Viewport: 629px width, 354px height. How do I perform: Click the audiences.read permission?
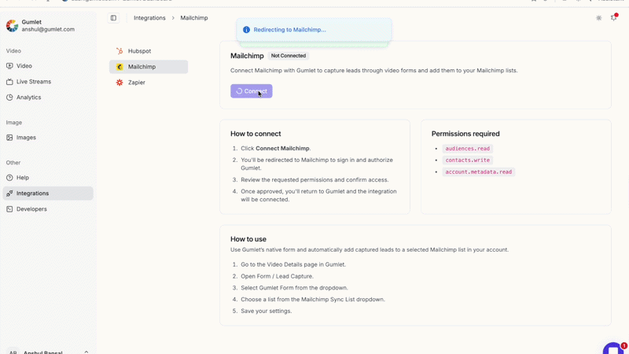(467, 149)
